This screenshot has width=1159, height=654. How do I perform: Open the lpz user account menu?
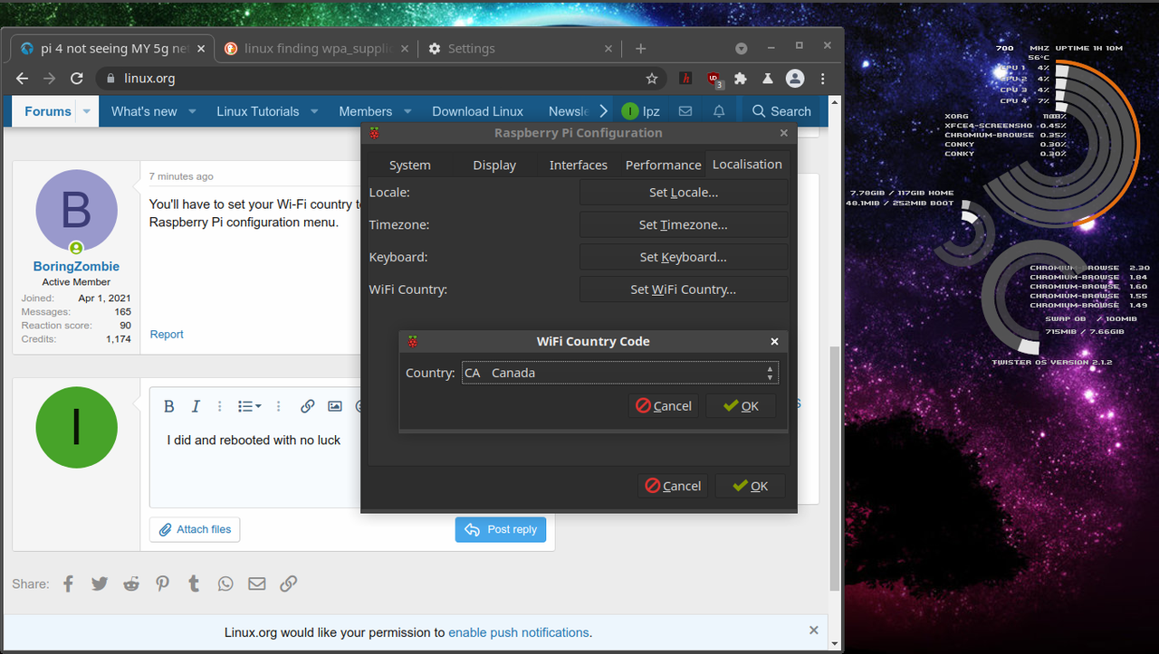click(640, 111)
